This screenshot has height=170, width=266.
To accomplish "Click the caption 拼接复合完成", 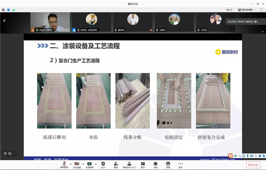I will pyautogui.click(x=211, y=137).
